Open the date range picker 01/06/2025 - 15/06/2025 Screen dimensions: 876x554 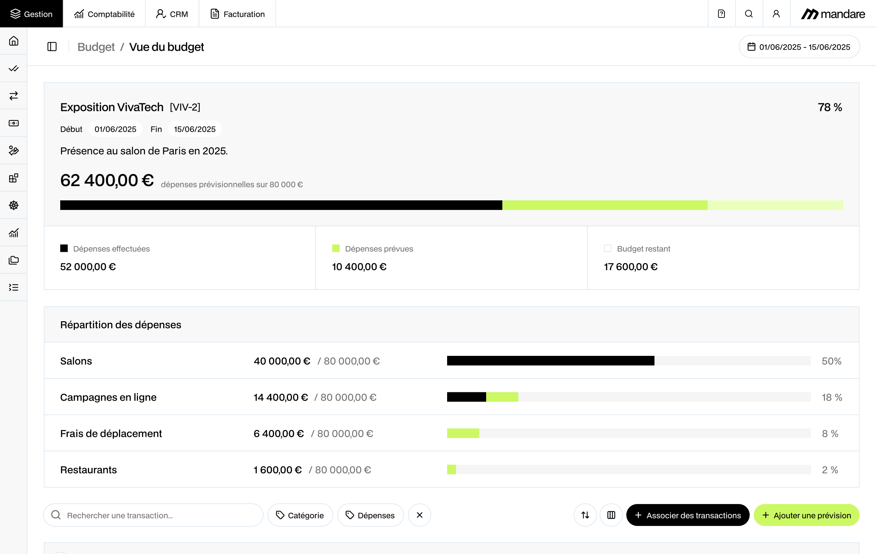pyautogui.click(x=799, y=47)
